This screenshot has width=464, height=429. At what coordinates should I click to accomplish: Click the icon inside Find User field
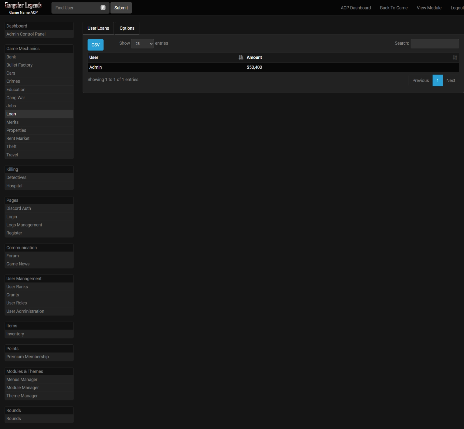click(103, 8)
